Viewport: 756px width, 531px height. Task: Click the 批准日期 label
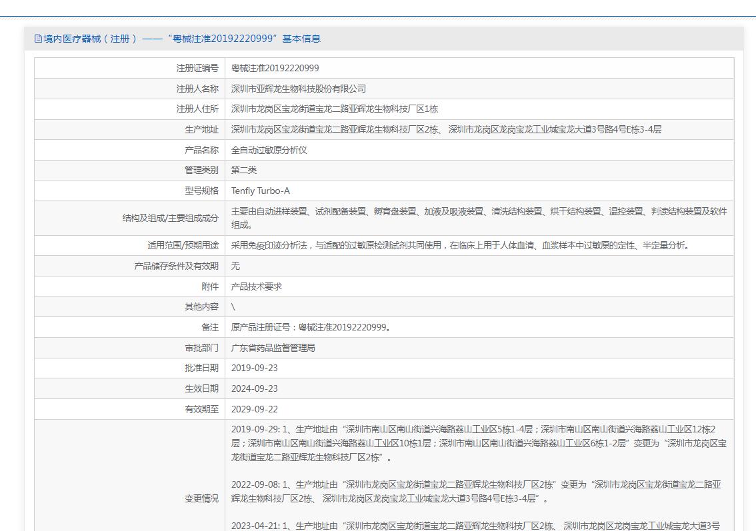[x=201, y=368]
